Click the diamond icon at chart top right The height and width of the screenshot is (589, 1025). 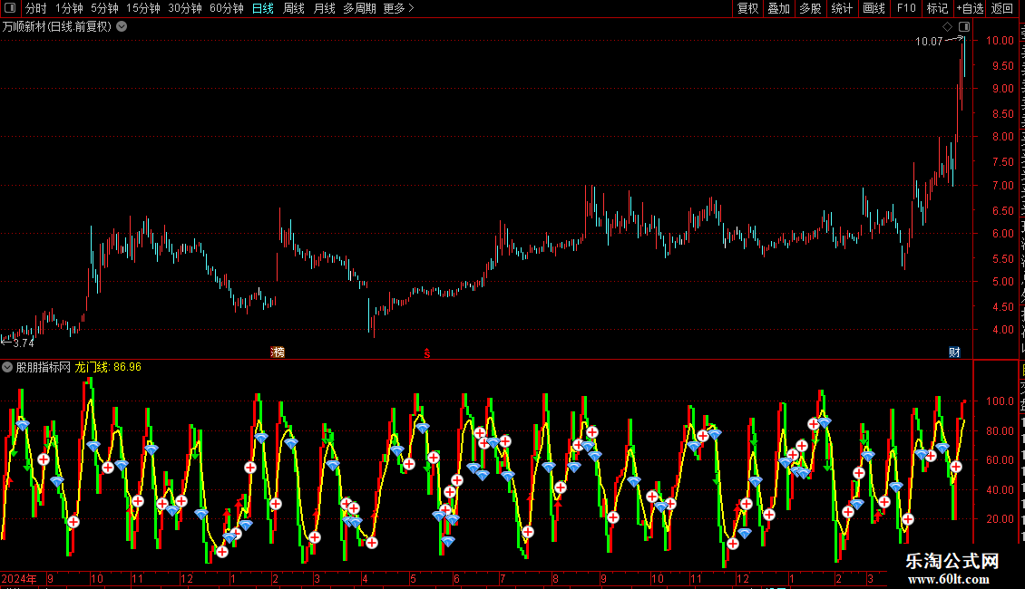click(947, 27)
